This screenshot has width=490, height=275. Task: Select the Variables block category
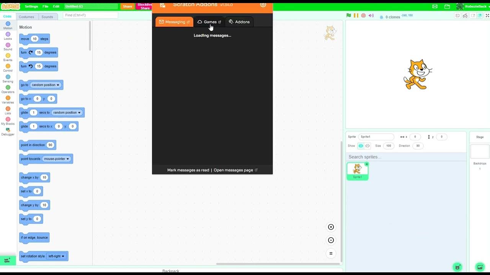[x=8, y=100]
